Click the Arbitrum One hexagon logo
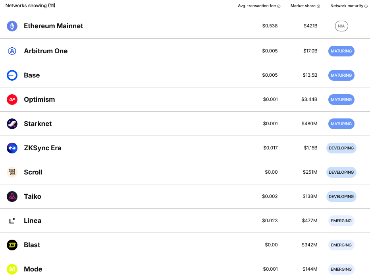The width and height of the screenshot is (370, 279). (x=12, y=51)
